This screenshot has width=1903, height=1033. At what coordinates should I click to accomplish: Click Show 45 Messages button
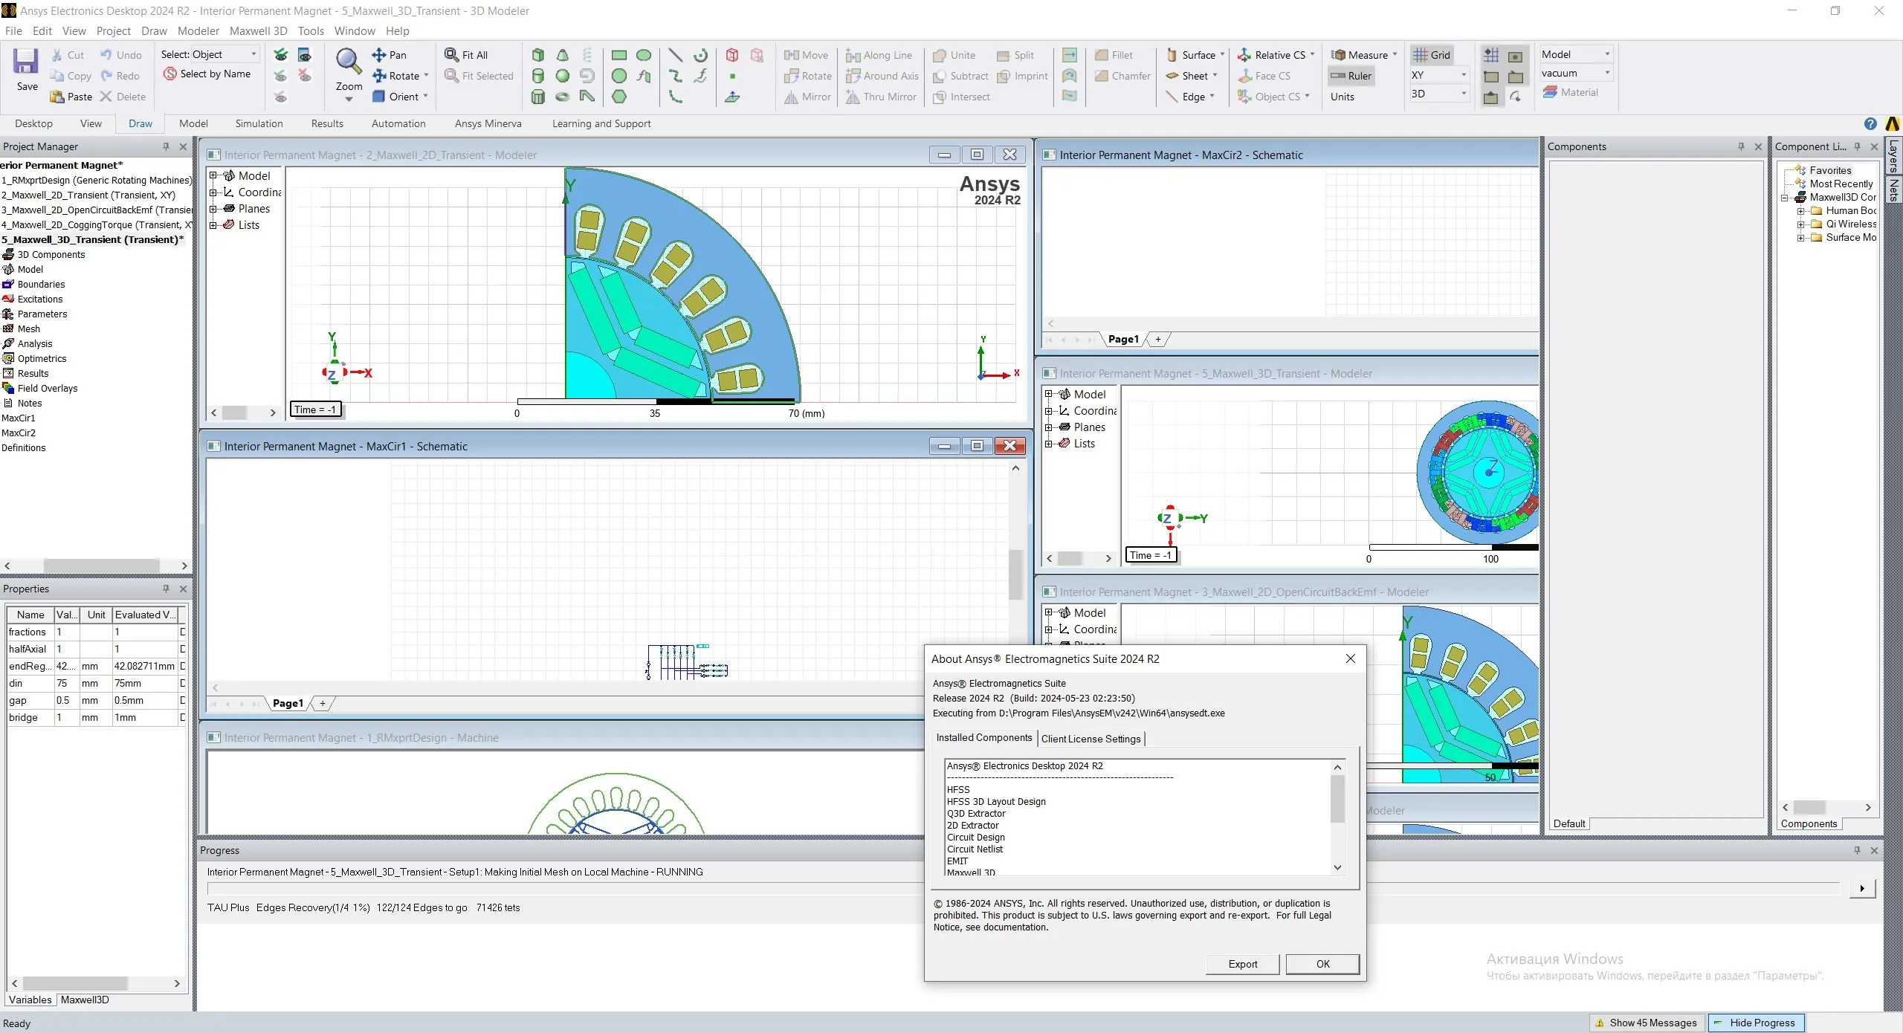pyautogui.click(x=1647, y=1023)
